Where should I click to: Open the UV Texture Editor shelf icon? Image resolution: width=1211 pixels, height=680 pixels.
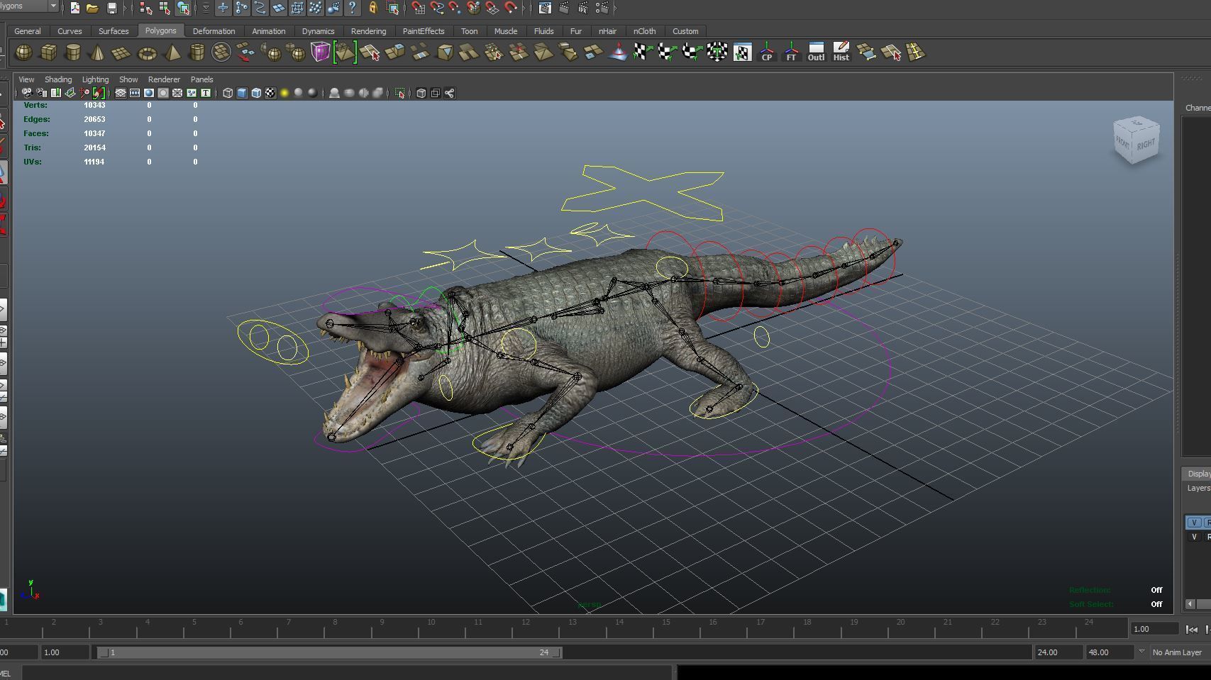742,52
